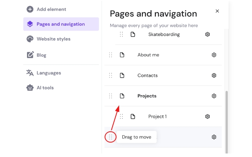Open Pages and navigation in sidebar
This screenshot has width=252, height=157.
point(61,24)
